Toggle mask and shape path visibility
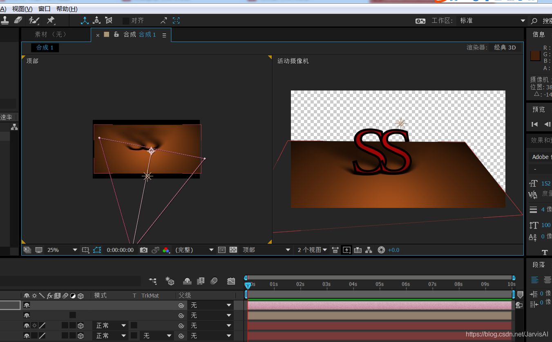The width and height of the screenshot is (552, 342). (97, 250)
